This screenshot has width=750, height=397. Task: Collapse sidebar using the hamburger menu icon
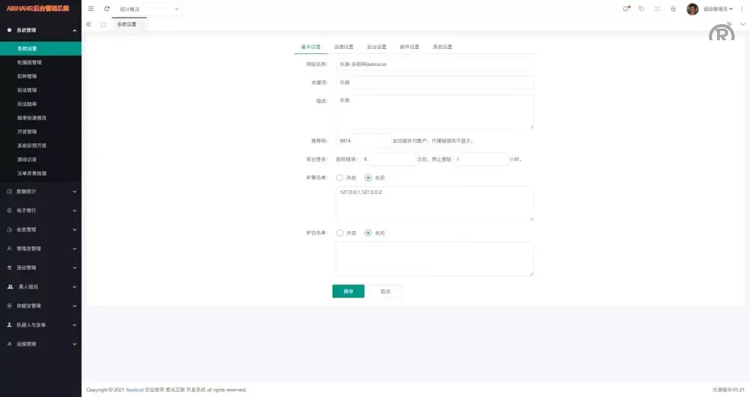click(91, 9)
